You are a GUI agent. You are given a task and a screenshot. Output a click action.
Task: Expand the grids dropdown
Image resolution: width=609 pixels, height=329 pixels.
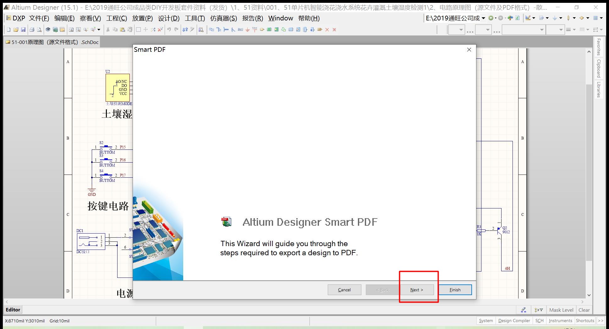(601, 18)
